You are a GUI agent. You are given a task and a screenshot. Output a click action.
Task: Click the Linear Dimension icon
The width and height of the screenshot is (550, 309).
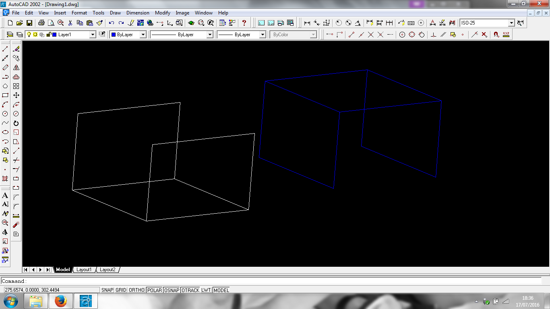307,23
